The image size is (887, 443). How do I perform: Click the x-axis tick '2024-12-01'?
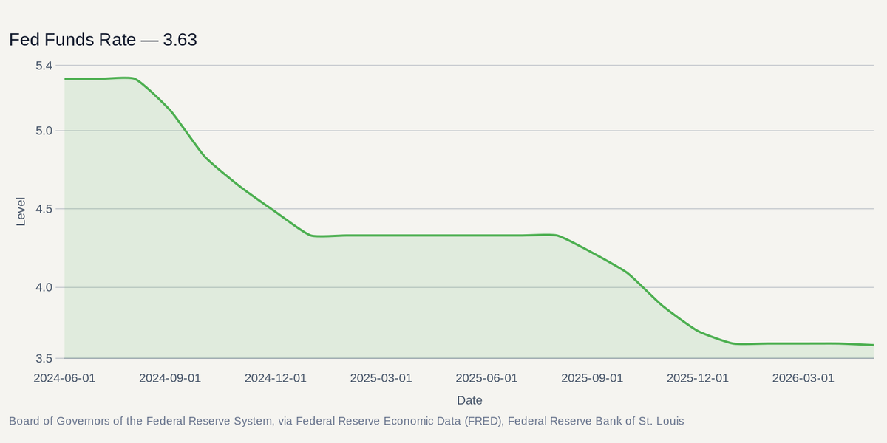(x=276, y=378)
